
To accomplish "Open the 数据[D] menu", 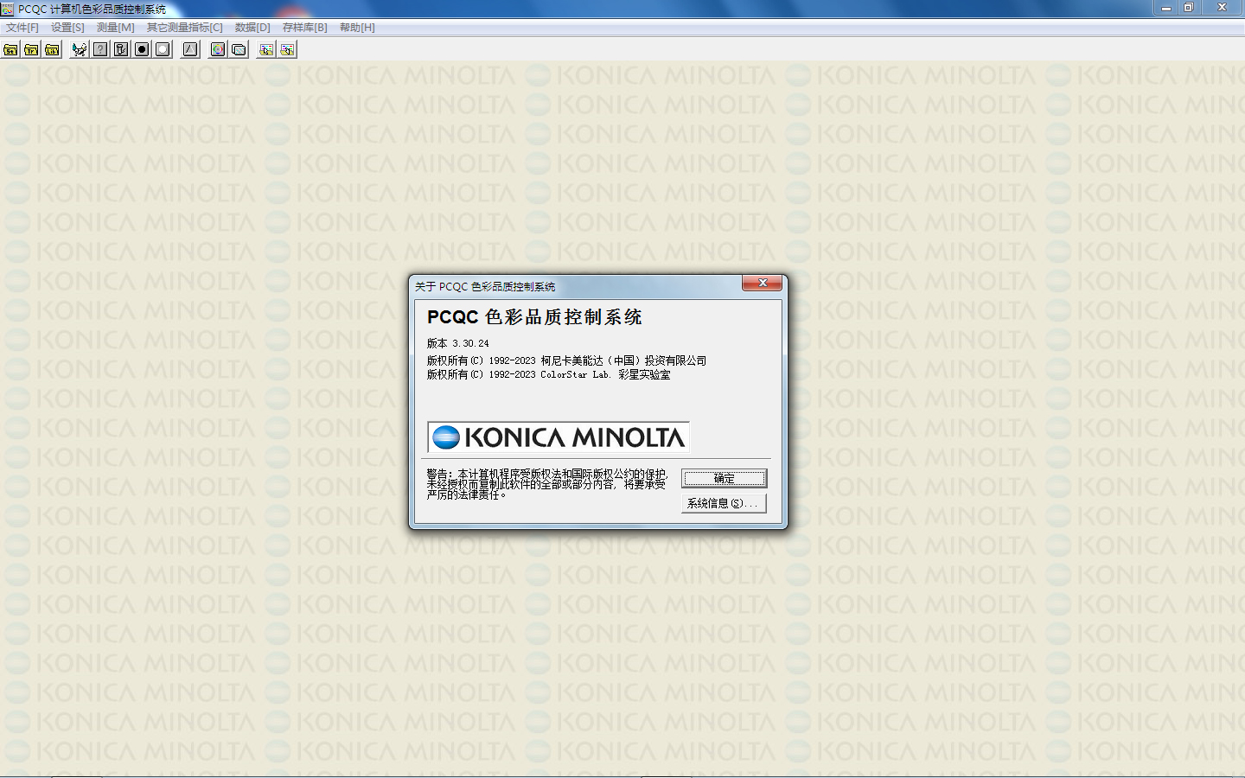I will 252,28.
